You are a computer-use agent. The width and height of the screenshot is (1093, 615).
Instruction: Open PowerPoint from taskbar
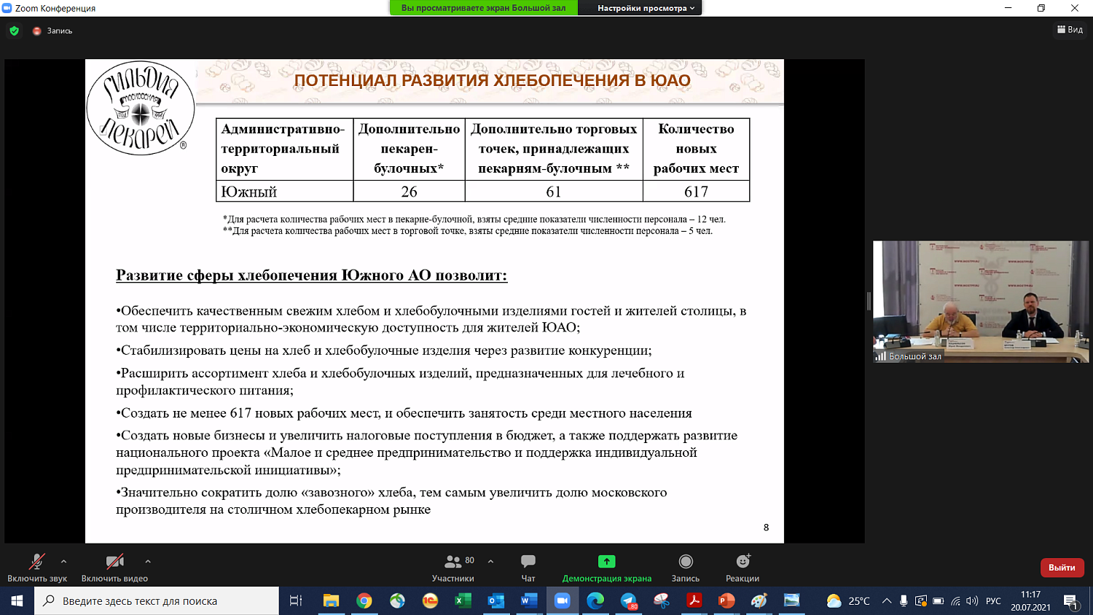pos(726,600)
